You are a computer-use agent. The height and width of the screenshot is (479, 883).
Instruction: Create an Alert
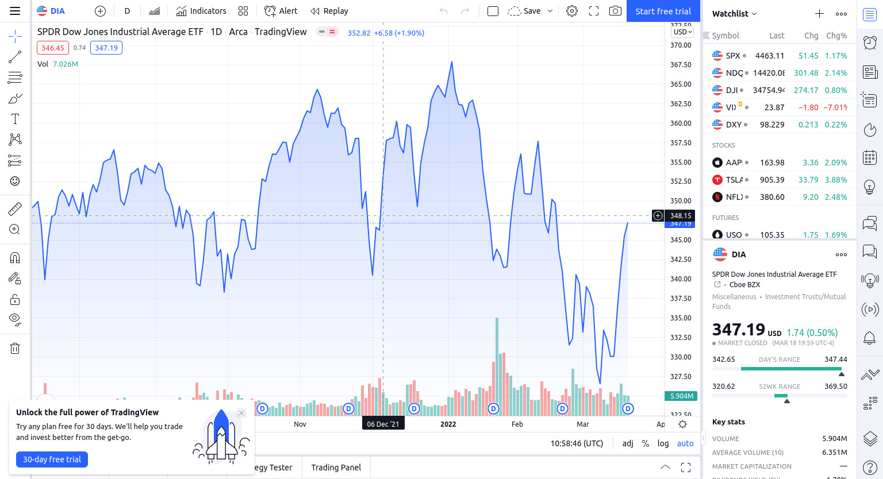[x=281, y=11]
